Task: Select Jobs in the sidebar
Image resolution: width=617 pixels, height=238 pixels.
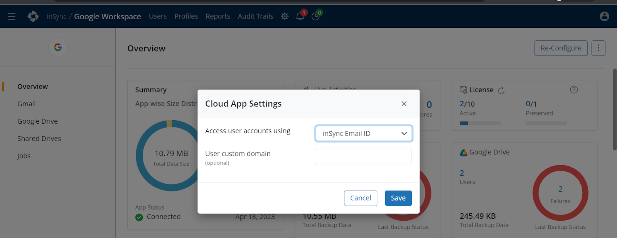Action: point(24,156)
